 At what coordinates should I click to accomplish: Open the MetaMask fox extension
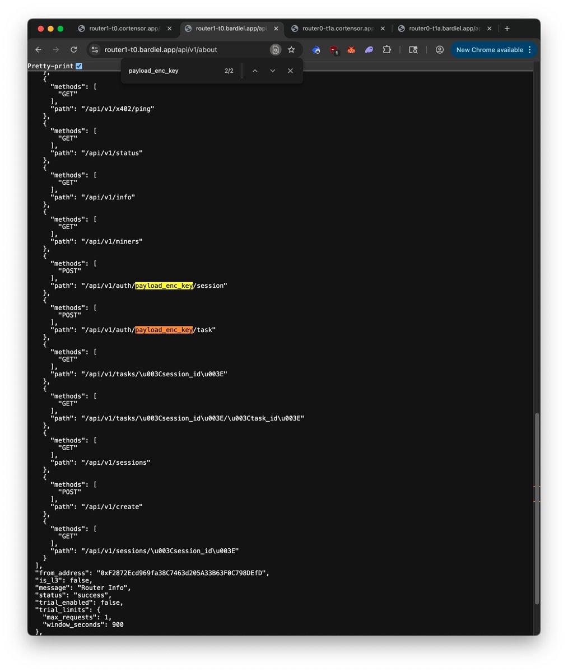point(351,50)
